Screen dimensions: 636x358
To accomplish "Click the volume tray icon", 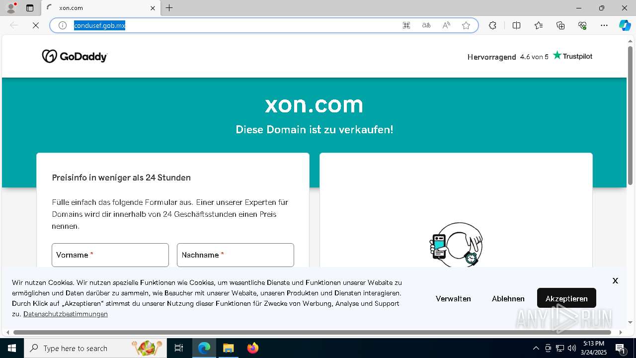I will (571, 348).
